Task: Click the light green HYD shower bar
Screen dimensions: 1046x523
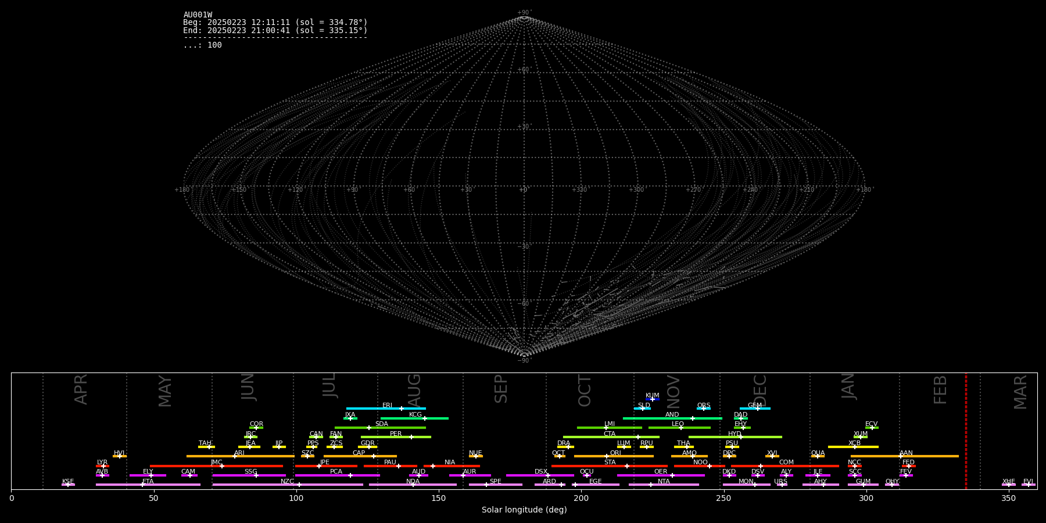Action: (735, 437)
